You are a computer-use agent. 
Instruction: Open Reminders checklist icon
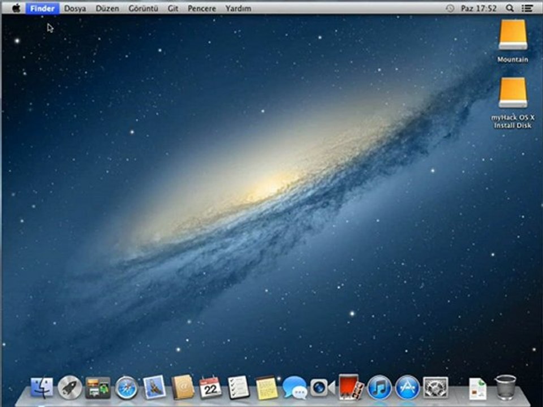(239, 387)
